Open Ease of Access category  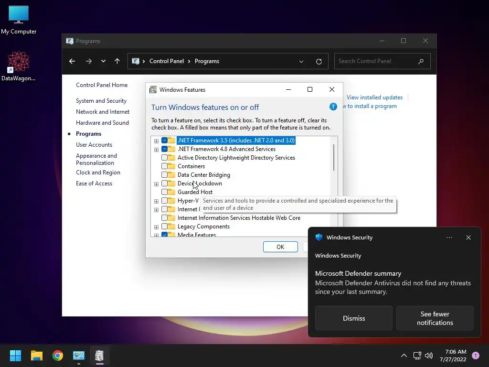pos(94,183)
